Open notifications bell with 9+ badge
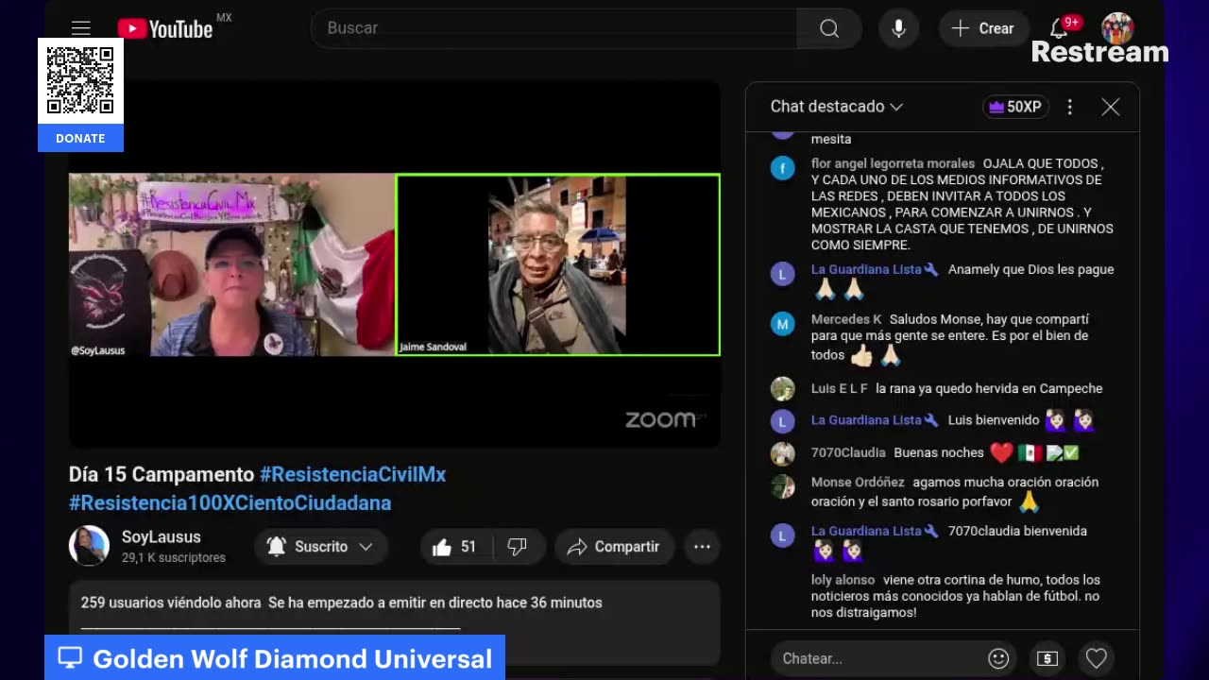Viewport: 1209px width, 680px height. coord(1059,28)
